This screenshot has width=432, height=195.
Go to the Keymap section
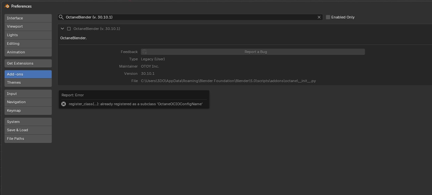tap(28, 111)
